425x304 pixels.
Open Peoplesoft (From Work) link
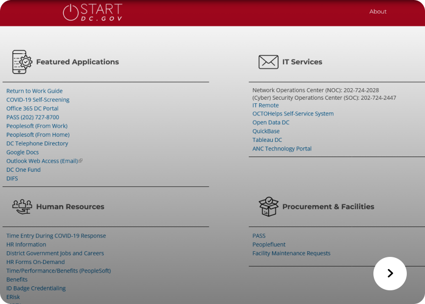tap(37, 126)
